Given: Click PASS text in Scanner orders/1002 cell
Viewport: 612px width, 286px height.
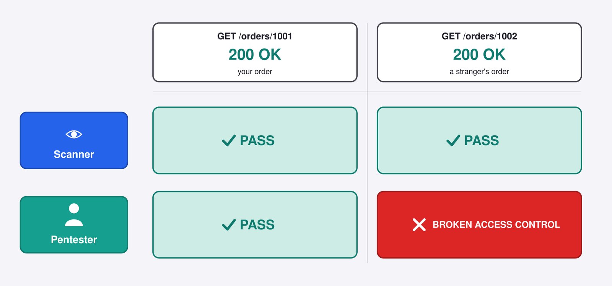Looking at the screenshot, I should click(482, 141).
